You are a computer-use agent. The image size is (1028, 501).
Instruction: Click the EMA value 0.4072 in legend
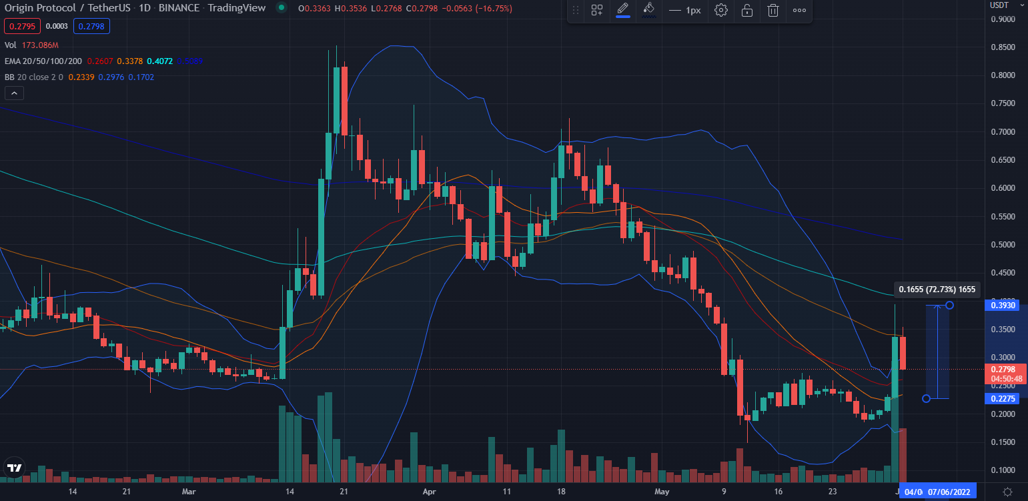coord(159,61)
